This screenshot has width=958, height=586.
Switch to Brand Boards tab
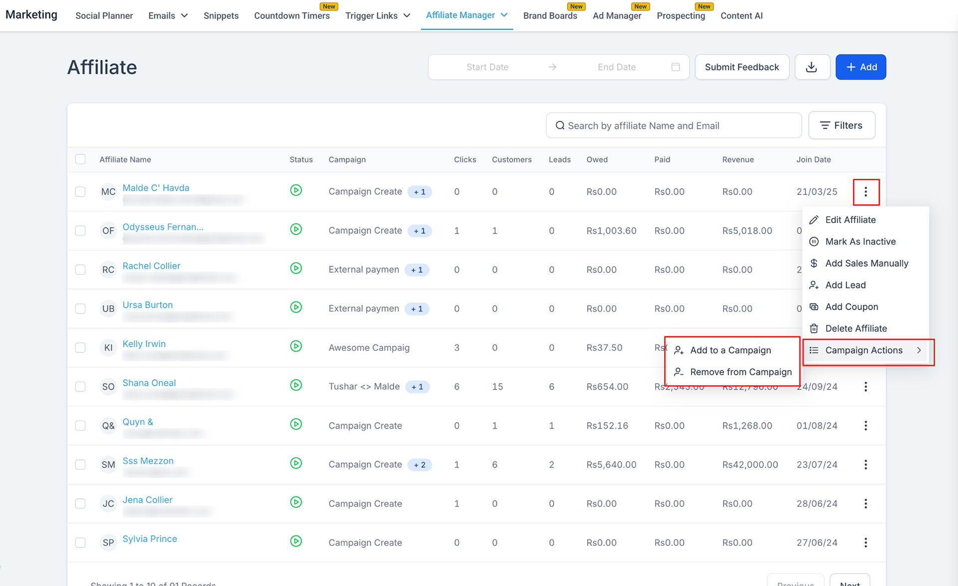550,15
